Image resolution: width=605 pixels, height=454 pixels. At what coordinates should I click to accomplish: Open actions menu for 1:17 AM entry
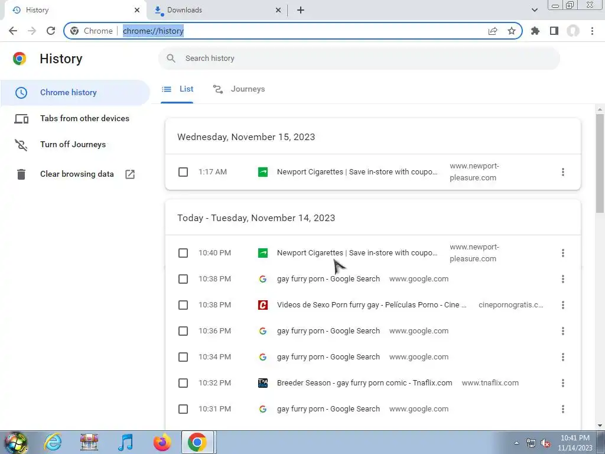point(563,172)
